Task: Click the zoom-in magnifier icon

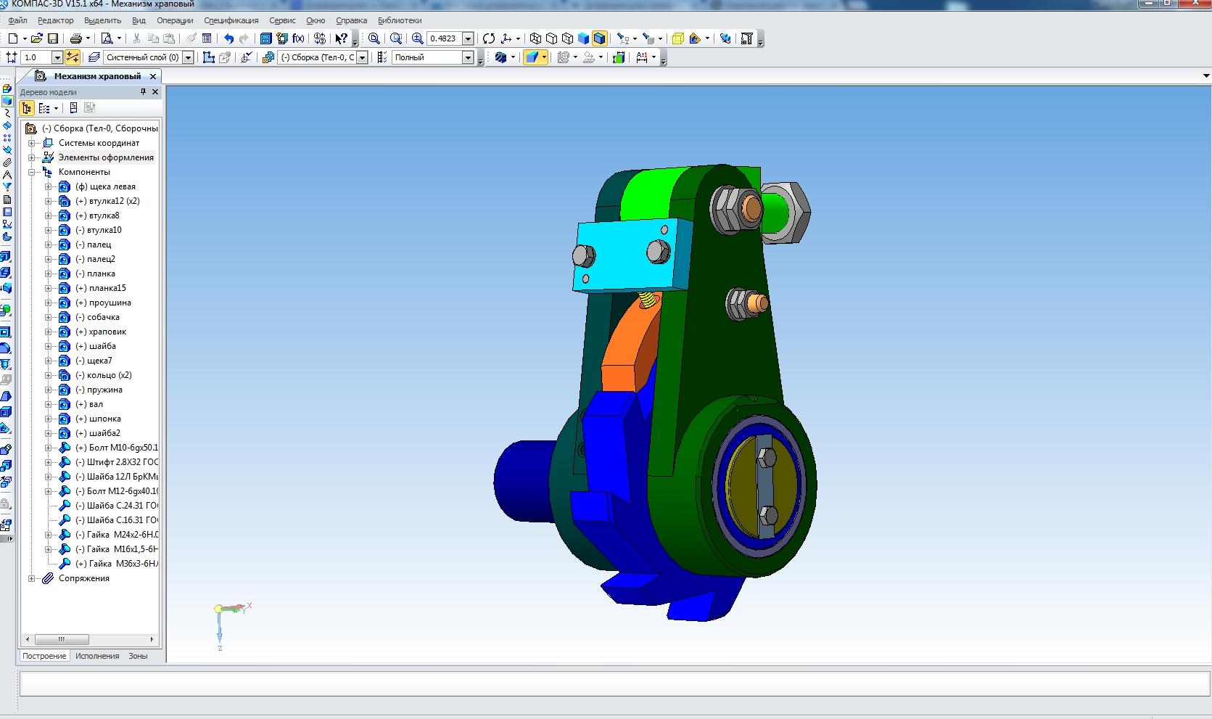Action: (x=417, y=38)
